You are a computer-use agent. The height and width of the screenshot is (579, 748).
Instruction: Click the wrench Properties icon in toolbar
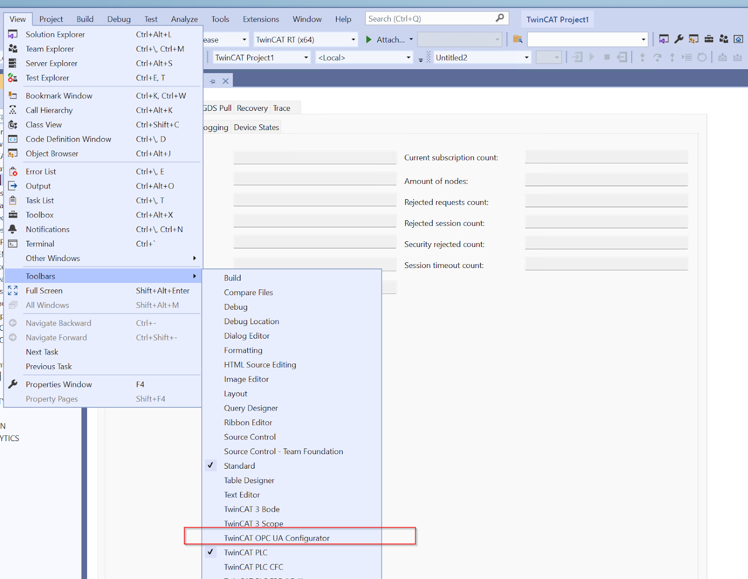[x=679, y=39]
